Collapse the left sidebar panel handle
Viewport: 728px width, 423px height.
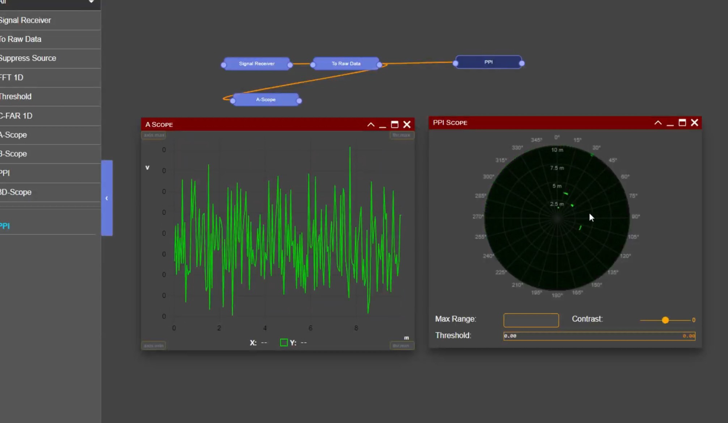point(107,198)
